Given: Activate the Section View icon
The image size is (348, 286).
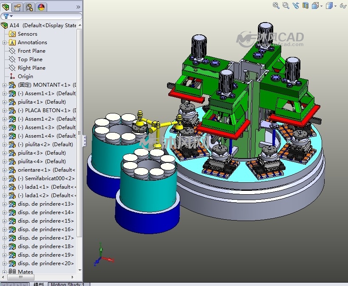Looking at the screenshot, I should click(306, 6).
